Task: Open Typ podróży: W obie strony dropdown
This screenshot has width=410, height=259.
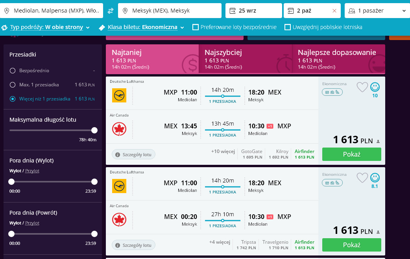Action: pos(46,27)
